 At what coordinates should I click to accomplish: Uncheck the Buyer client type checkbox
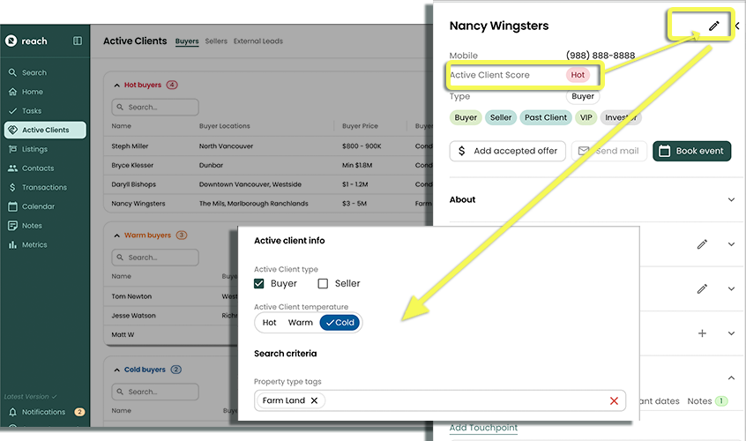coord(259,284)
